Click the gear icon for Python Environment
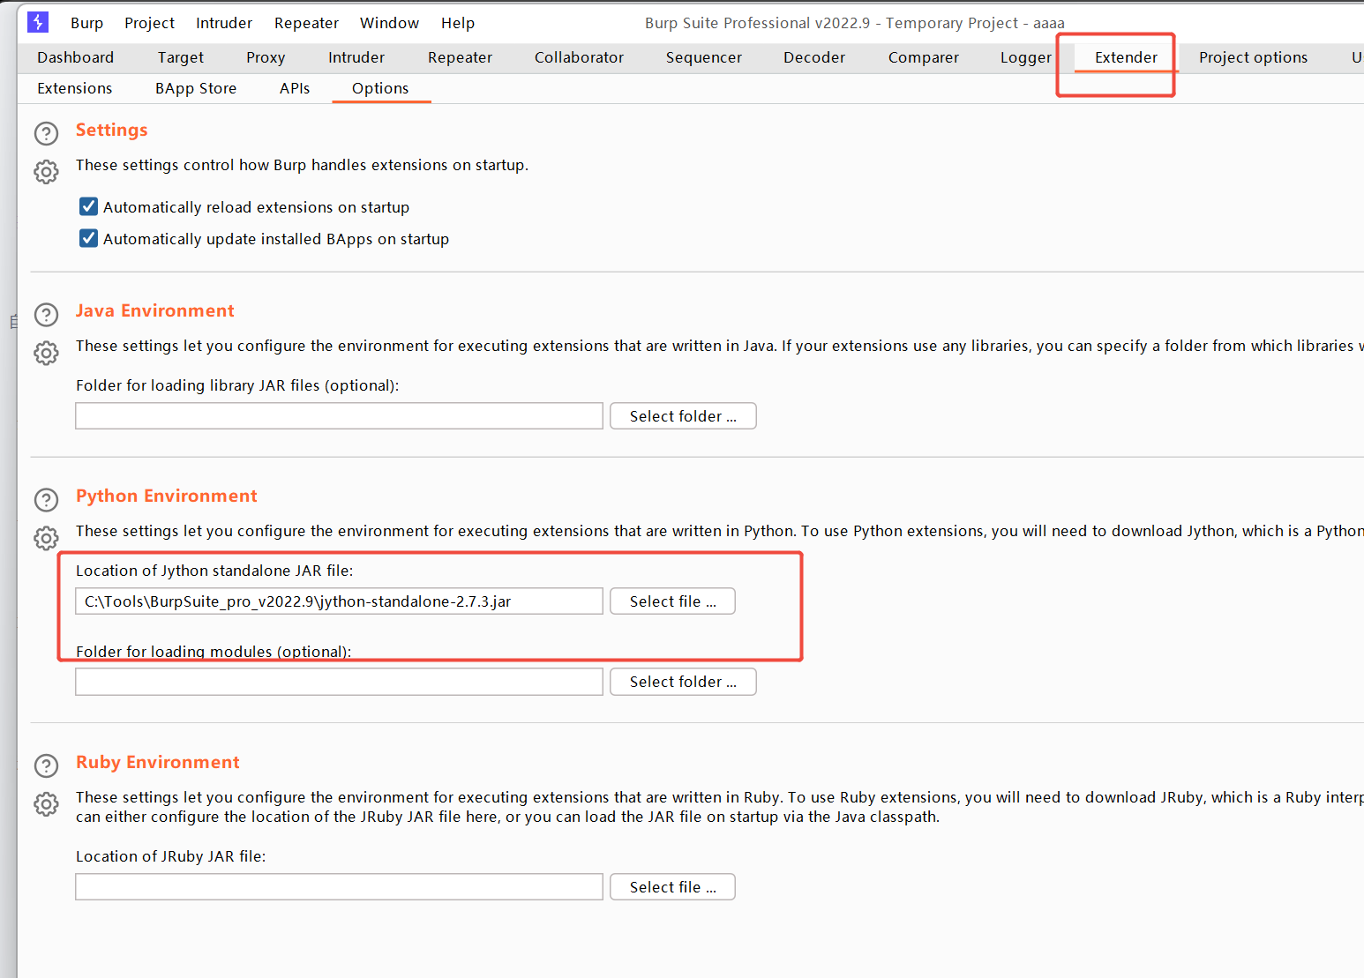Viewport: 1364px width, 978px height. tap(46, 538)
